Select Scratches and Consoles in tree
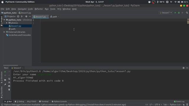Image resolution: width=189 pixels, height=106 pixels. coord(18,35)
